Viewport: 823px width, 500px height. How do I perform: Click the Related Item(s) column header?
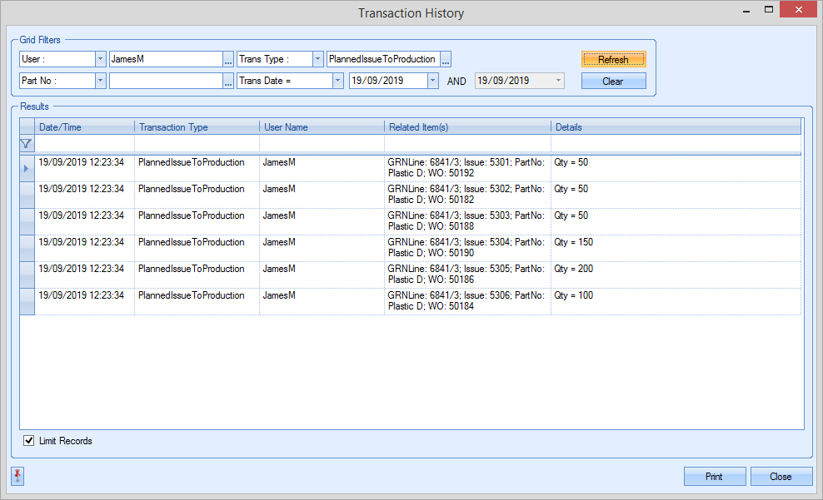coord(466,127)
